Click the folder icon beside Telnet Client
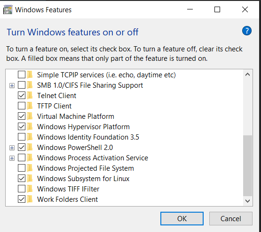The image size is (261, 232). point(30,96)
